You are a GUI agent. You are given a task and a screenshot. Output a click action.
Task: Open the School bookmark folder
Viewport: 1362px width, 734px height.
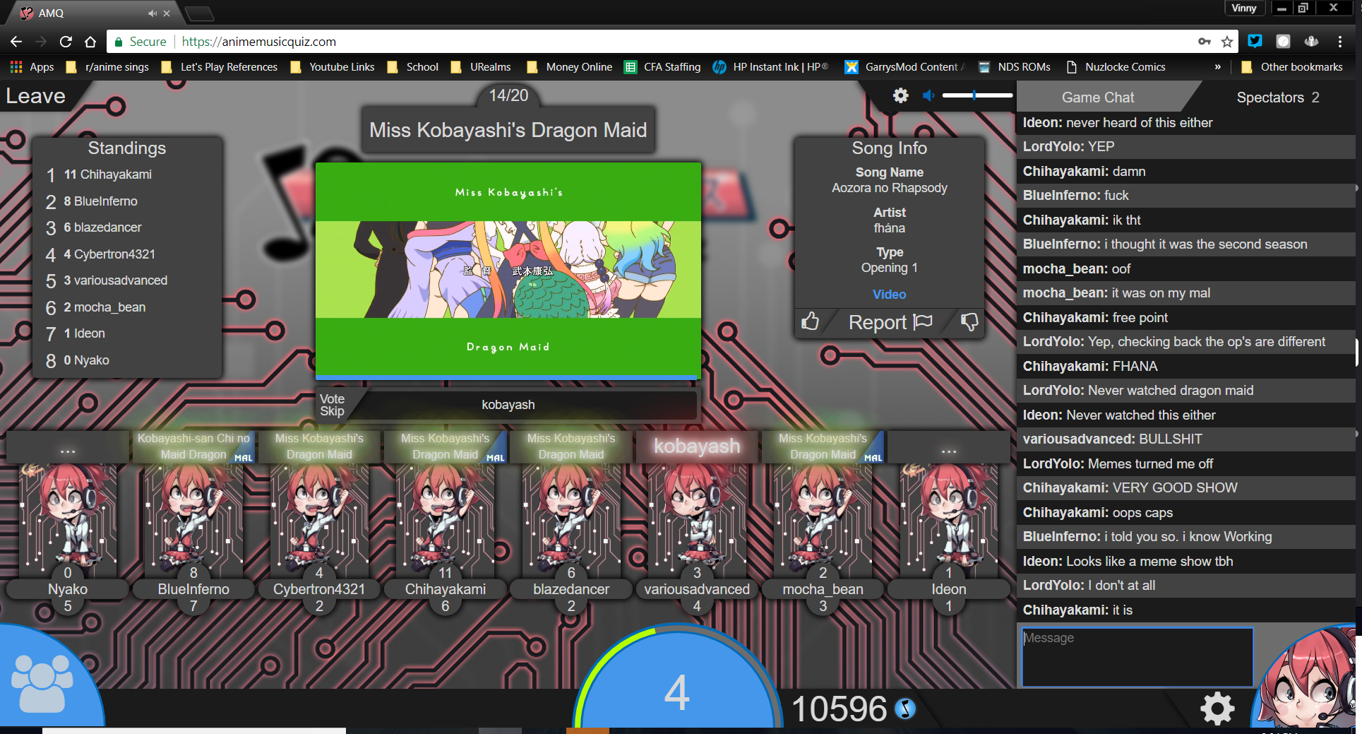[413, 67]
